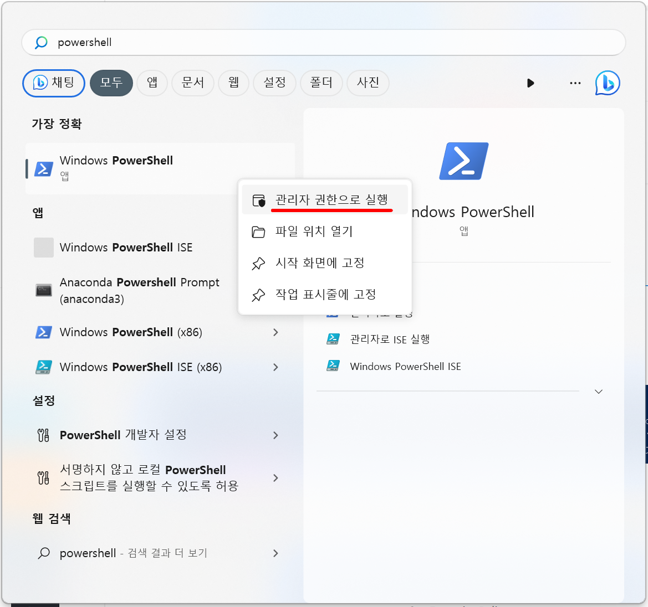
Task: Open Windows PowerShell ISE from the details pane
Action: pos(405,366)
